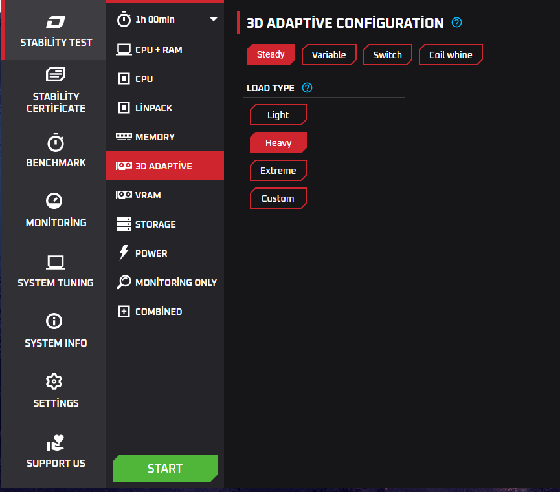Click the Settings gear icon
560x492 pixels.
click(x=54, y=381)
